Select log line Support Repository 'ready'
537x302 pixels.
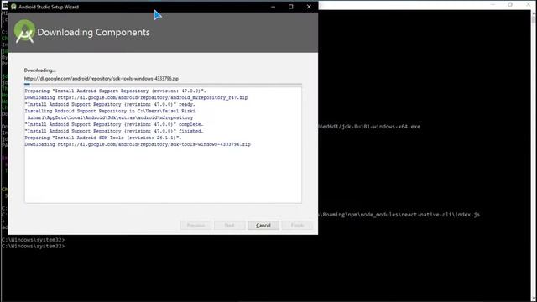pyautogui.click(x=110, y=104)
